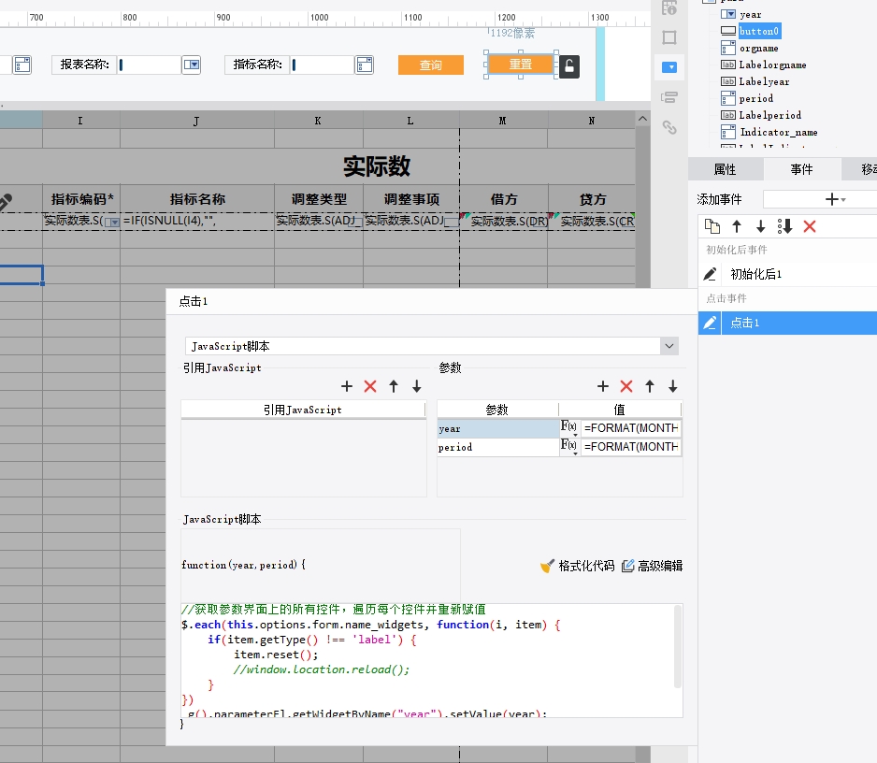
Task: Select column header K in the spreadsheet
Action: tap(318, 121)
